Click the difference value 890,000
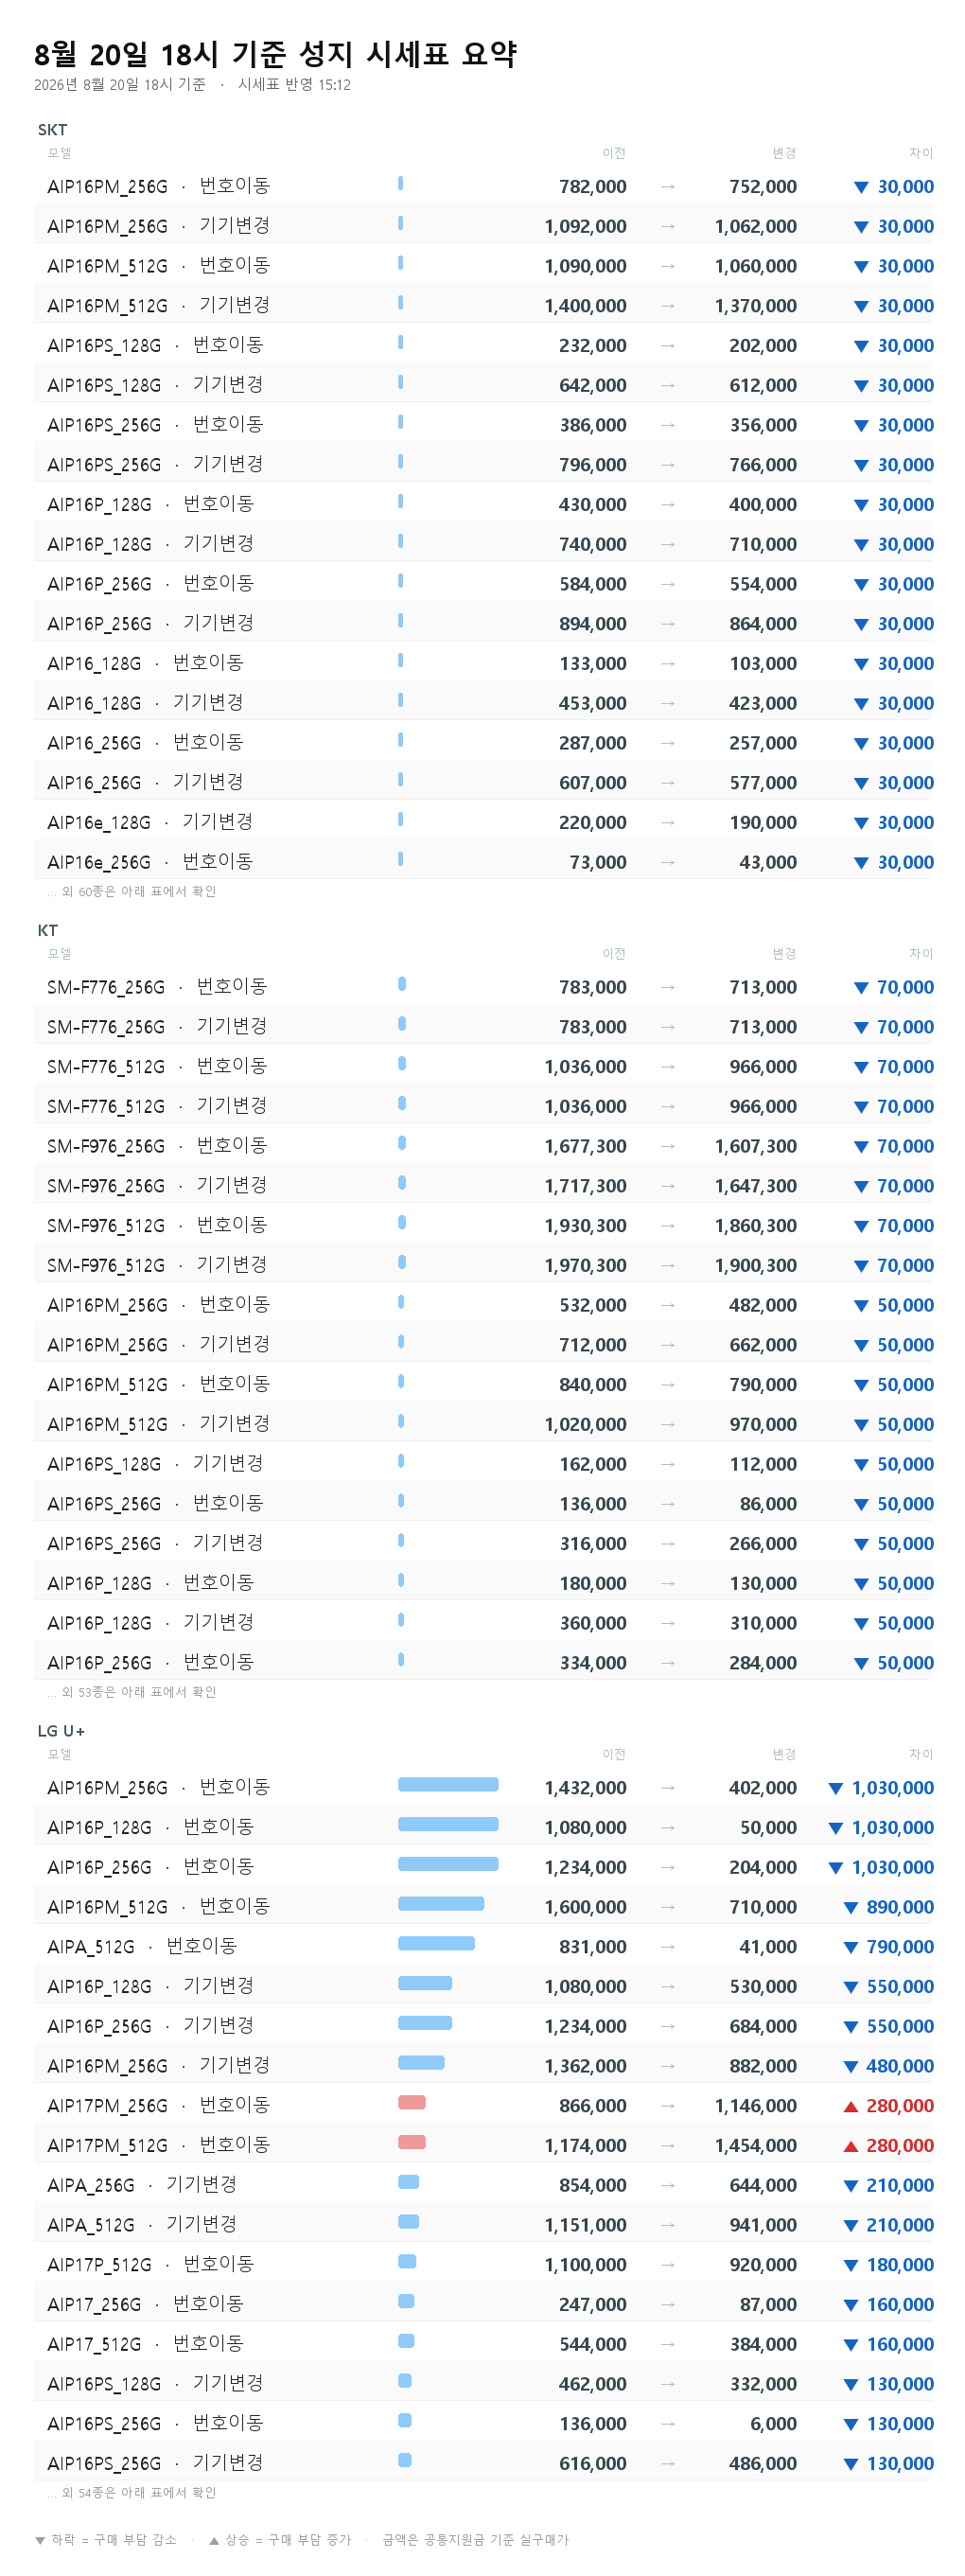 coord(900,1908)
